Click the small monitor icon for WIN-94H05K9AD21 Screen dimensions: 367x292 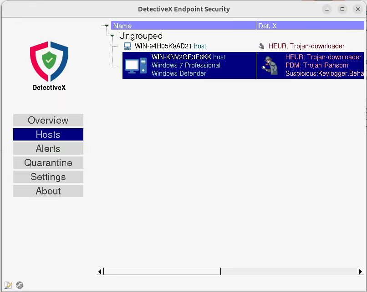pos(127,46)
